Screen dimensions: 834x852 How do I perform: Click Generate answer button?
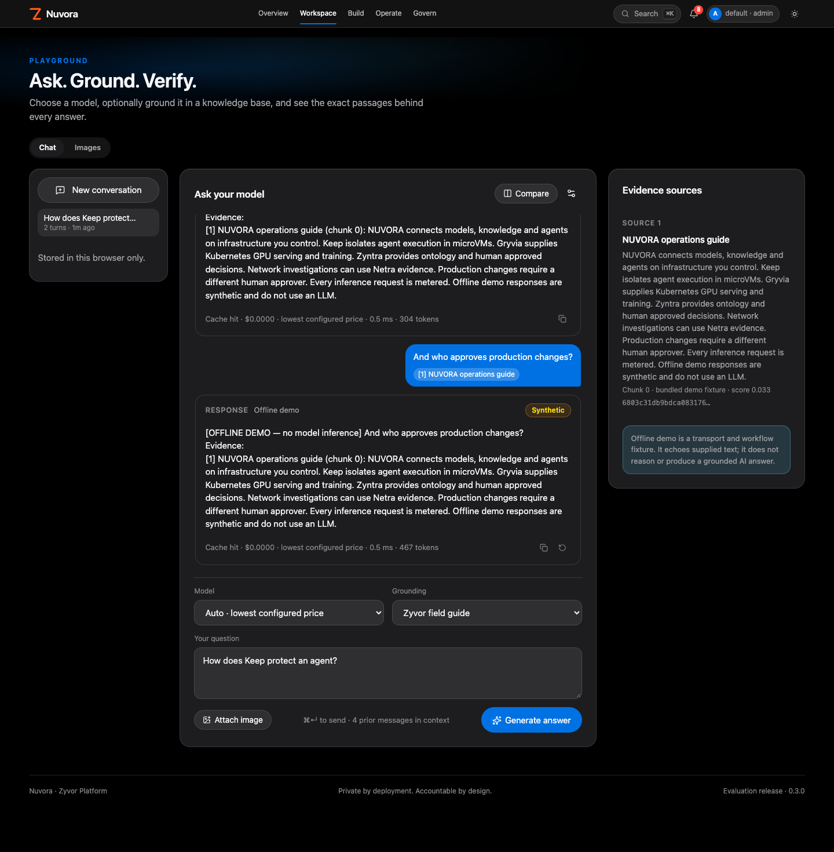[532, 720]
